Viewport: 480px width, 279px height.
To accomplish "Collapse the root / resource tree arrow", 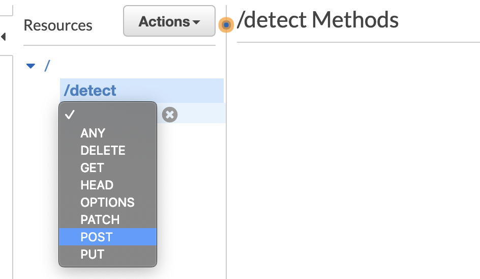I will (31, 66).
